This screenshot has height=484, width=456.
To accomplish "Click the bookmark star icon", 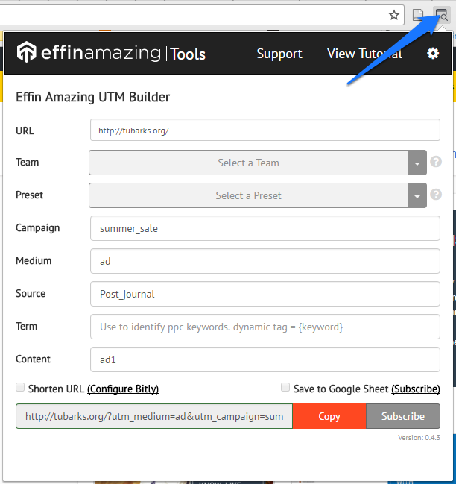I will 394,15.
